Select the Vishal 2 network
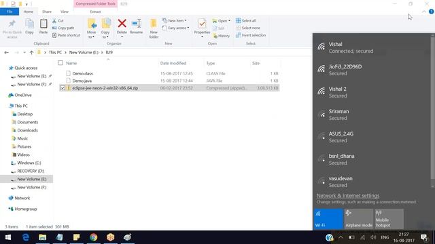Image resolution: width=435 pixels, height=244 pixels. coord(372,92)
